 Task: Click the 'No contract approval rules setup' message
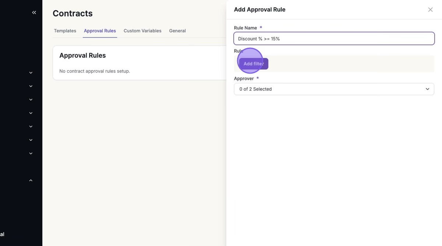click(95, 71)
